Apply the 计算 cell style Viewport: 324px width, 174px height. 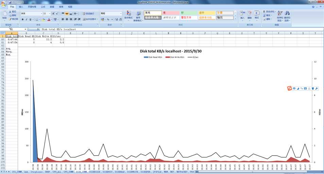click(225, 13)
